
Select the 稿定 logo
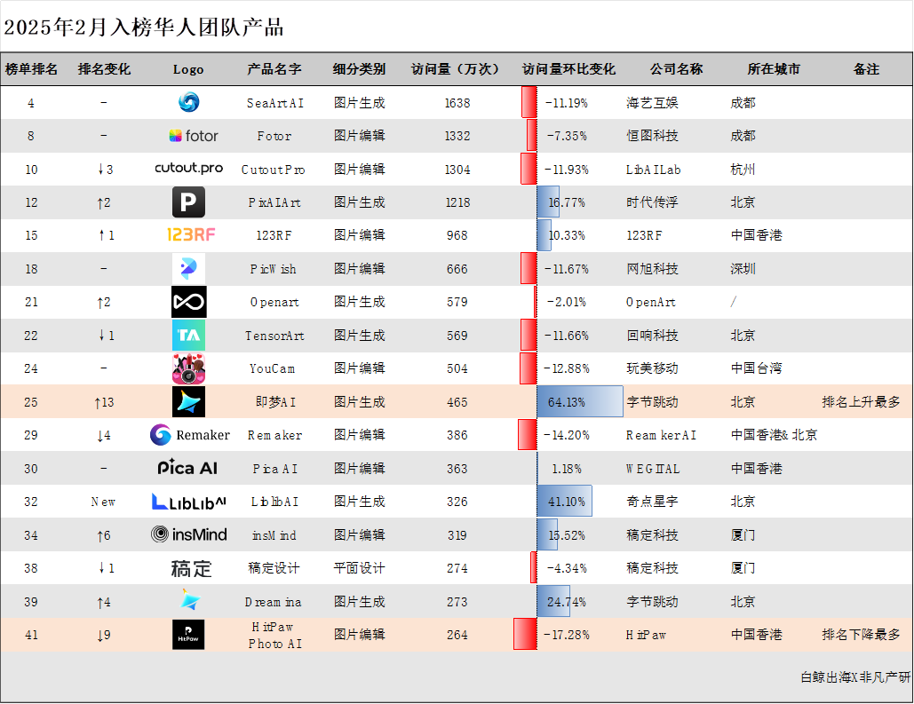(x=191, y=568)
